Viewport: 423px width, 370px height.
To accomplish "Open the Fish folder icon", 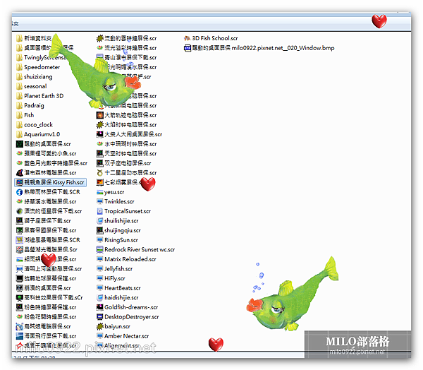I will [x=19, y=115].
